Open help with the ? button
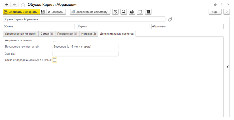 [227, 12]
